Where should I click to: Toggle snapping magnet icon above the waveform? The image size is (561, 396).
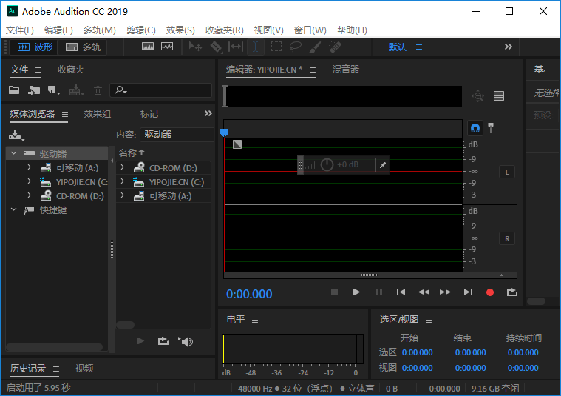click(475, 127)
